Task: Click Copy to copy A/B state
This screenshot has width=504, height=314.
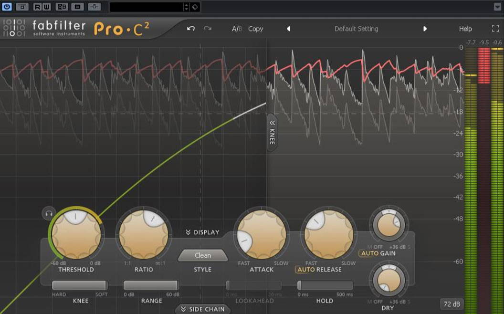Action: click(255, 29)
